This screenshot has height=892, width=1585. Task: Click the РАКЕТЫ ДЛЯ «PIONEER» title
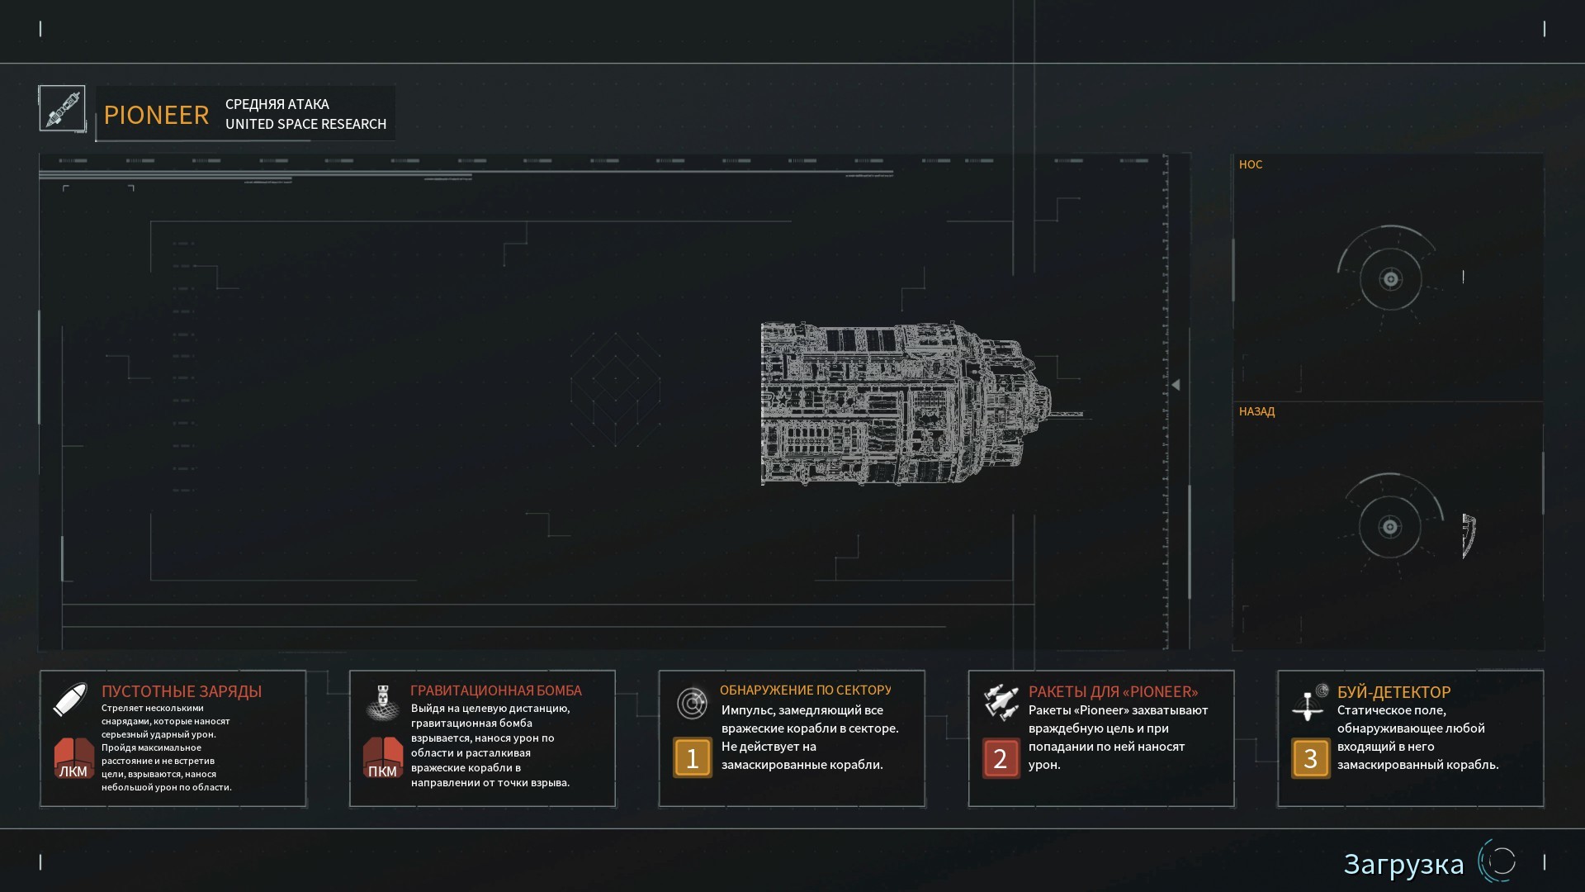pyautogui.click(x=1113, y=691)
